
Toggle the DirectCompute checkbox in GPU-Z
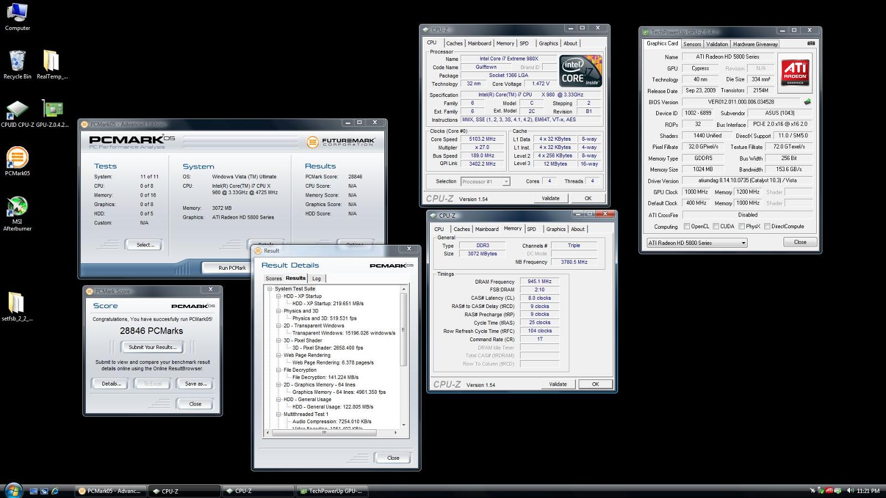[x=767, y=226]
